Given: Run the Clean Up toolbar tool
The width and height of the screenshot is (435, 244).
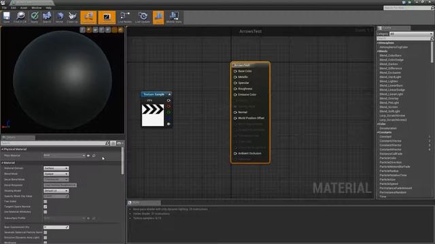Looking at the screenshot, I should 72,18.
